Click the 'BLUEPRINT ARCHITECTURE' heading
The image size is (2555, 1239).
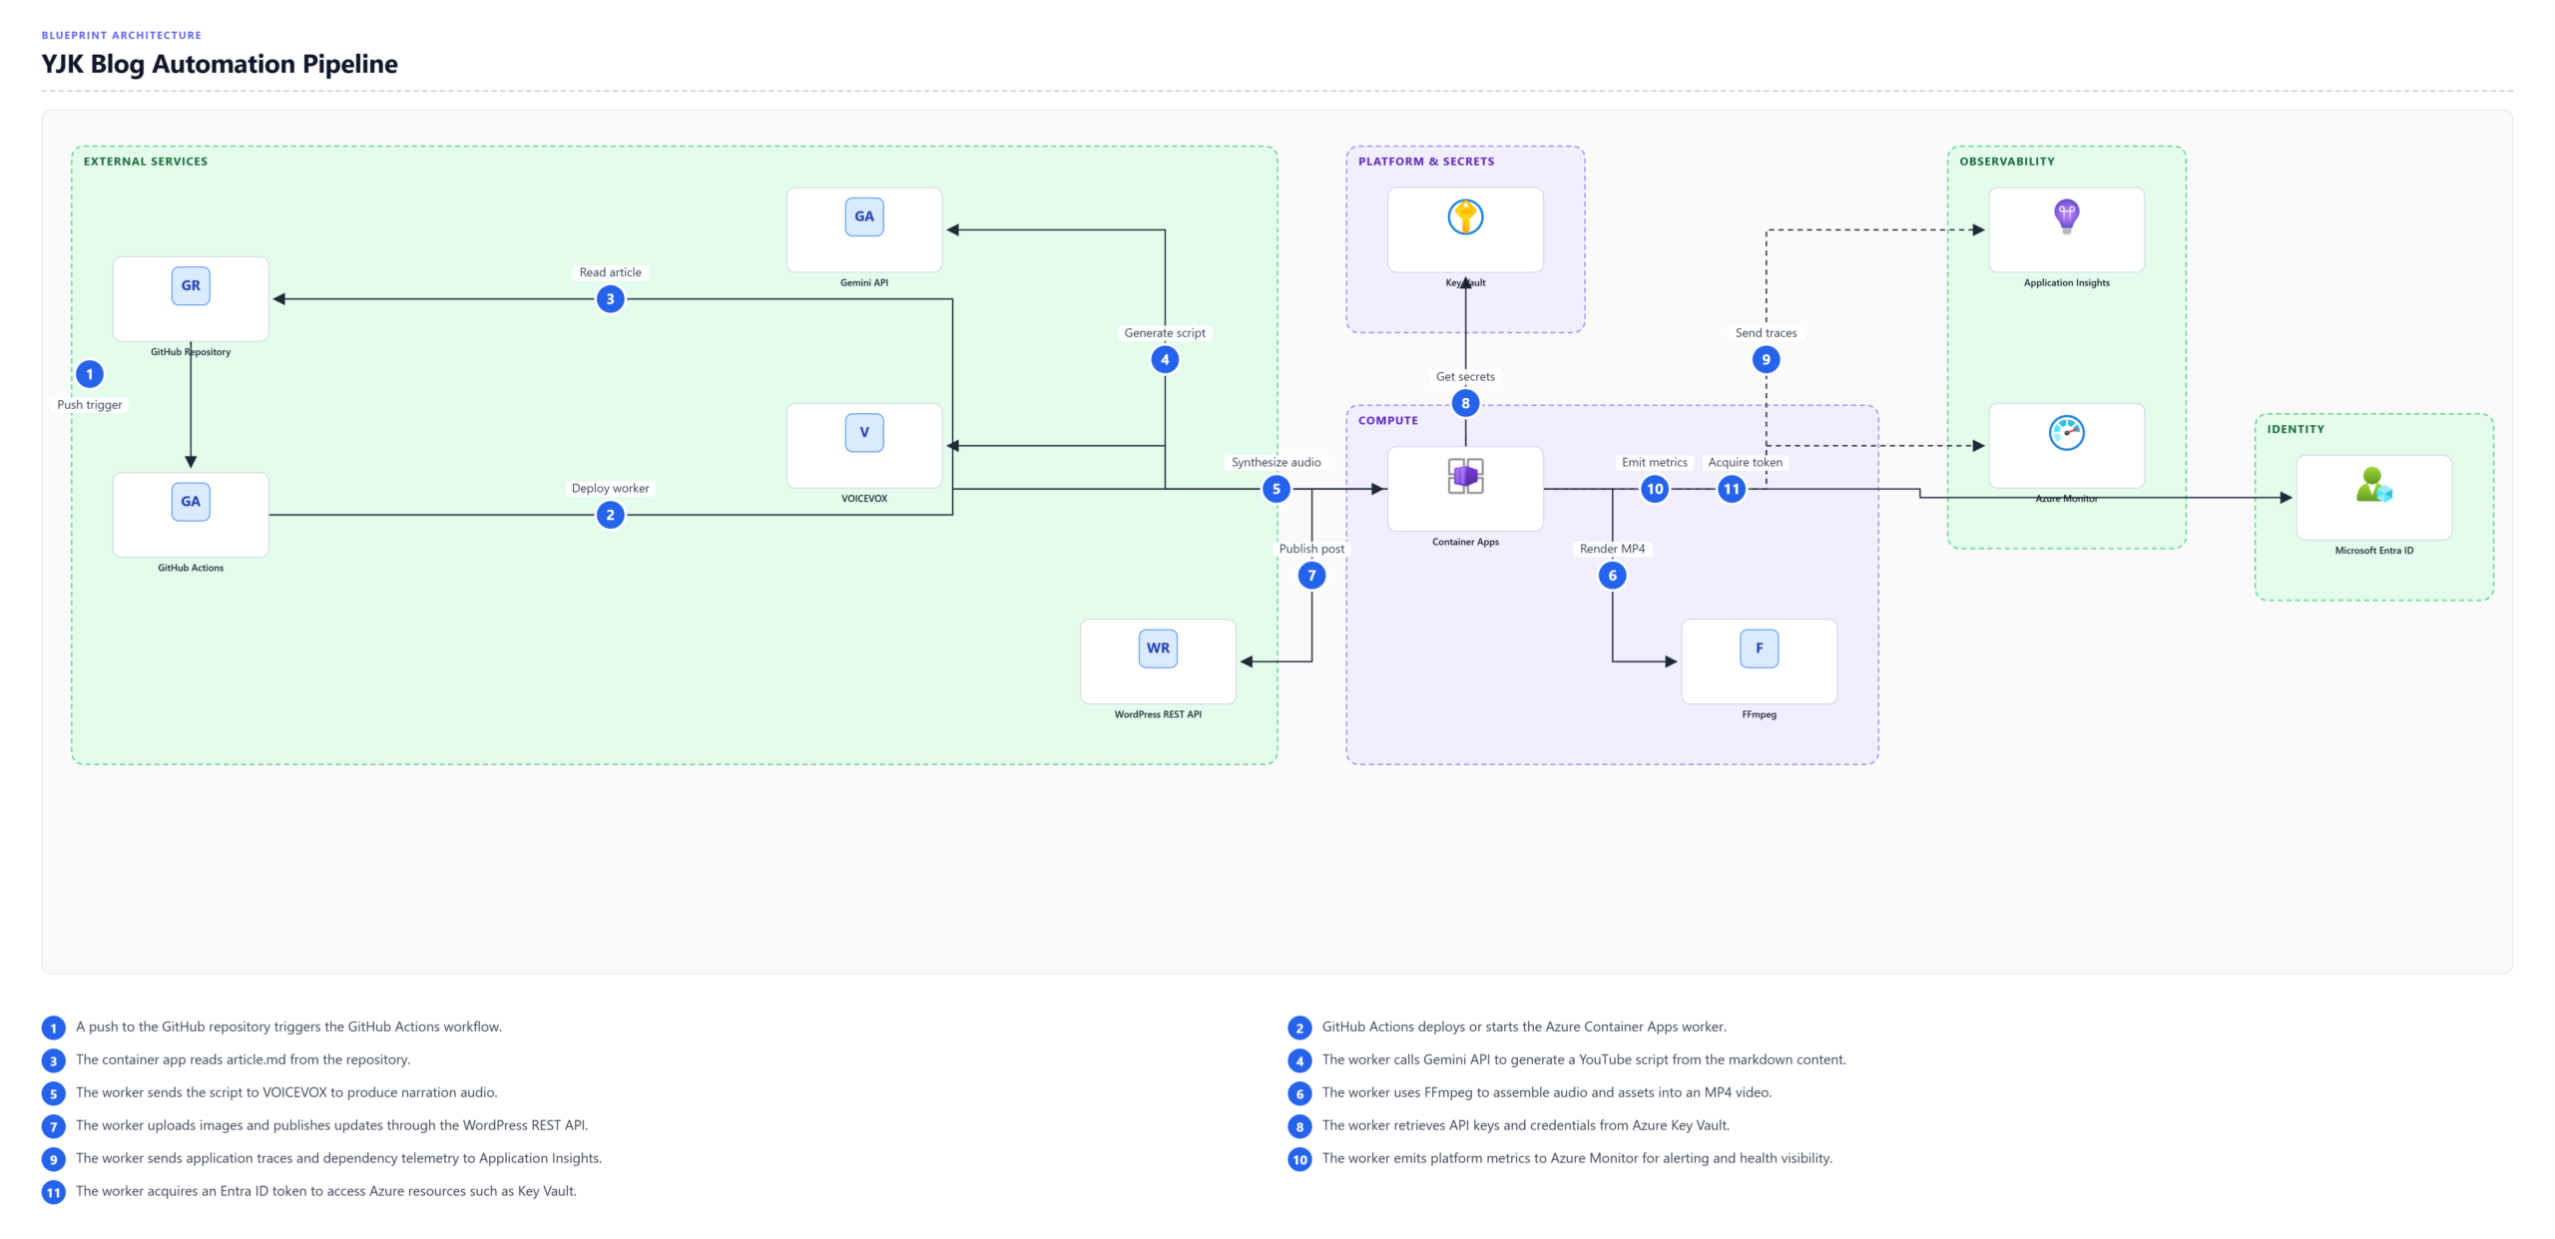point(121,35)
